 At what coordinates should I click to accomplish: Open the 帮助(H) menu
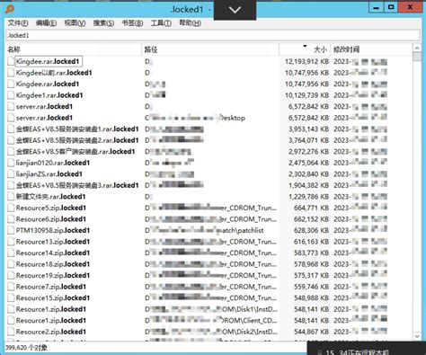pyautogui.click(x=190, y=23)
